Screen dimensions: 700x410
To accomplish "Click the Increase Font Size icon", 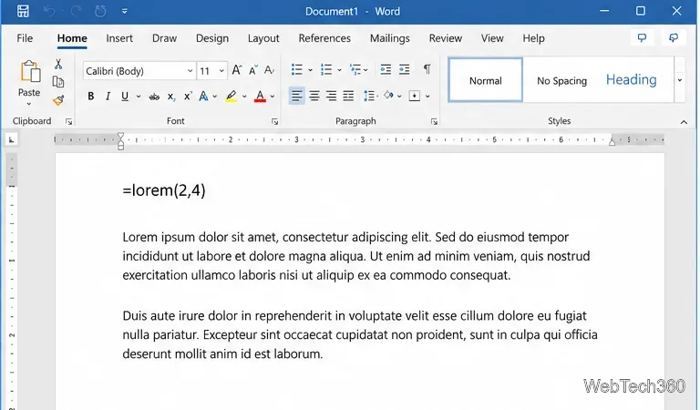I will 237,70.
